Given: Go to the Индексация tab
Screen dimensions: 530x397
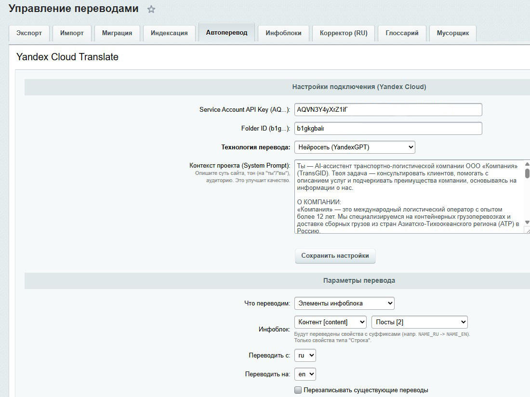Looking at the screenshot, I should point(169,33).
